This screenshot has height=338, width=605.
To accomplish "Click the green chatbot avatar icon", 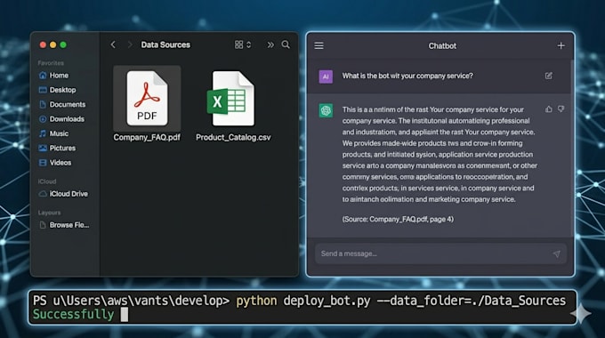I will coord(326,110).
